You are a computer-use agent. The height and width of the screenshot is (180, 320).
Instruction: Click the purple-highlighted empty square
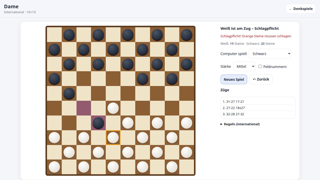click(x=84, y=108)
